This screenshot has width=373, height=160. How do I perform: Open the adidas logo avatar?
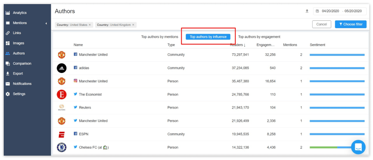[61, 68]
